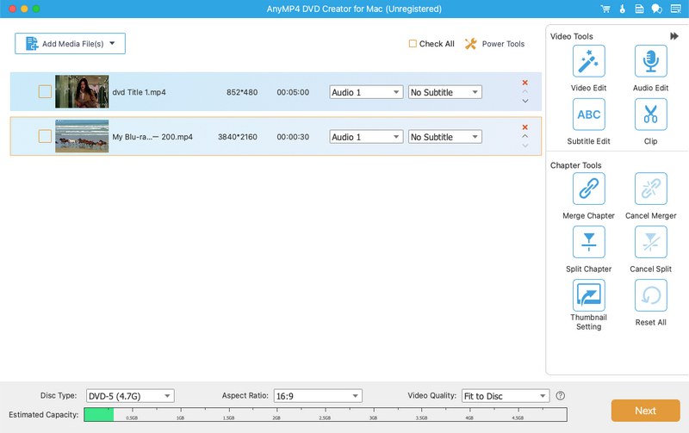
Task: Click the Power Tools label
Action: pos(503,44)
